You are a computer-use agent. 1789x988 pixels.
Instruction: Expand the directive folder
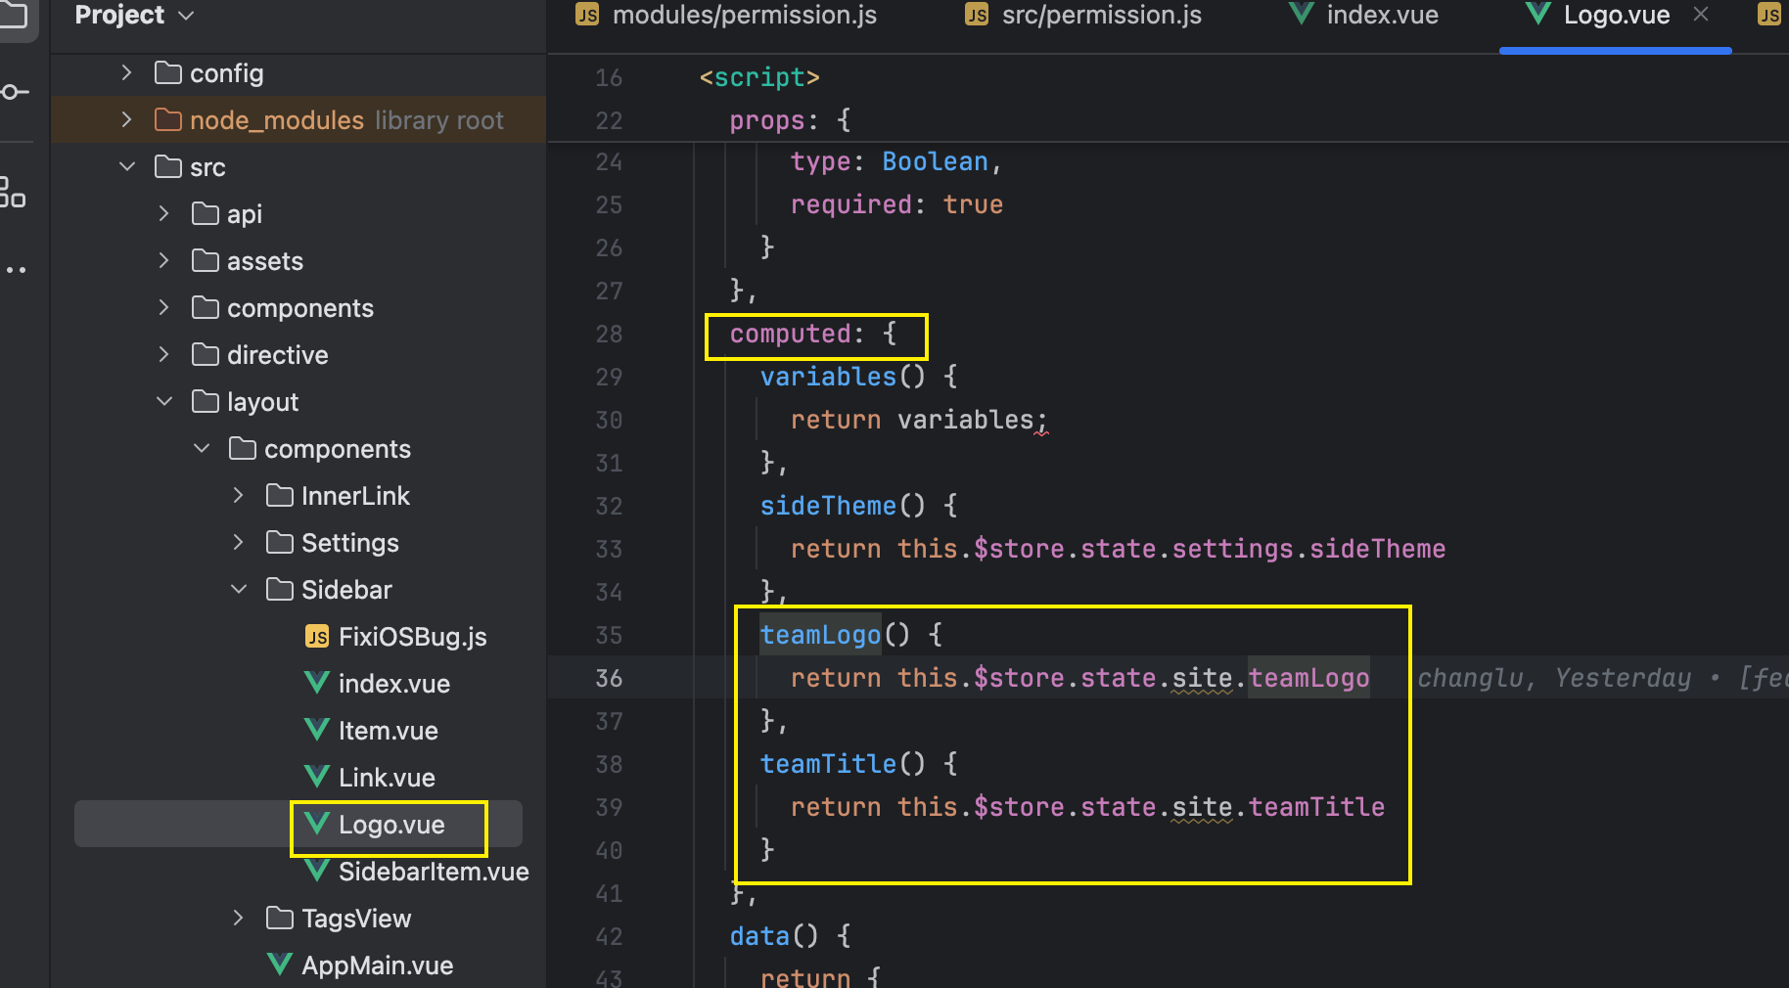coord(163,355)
